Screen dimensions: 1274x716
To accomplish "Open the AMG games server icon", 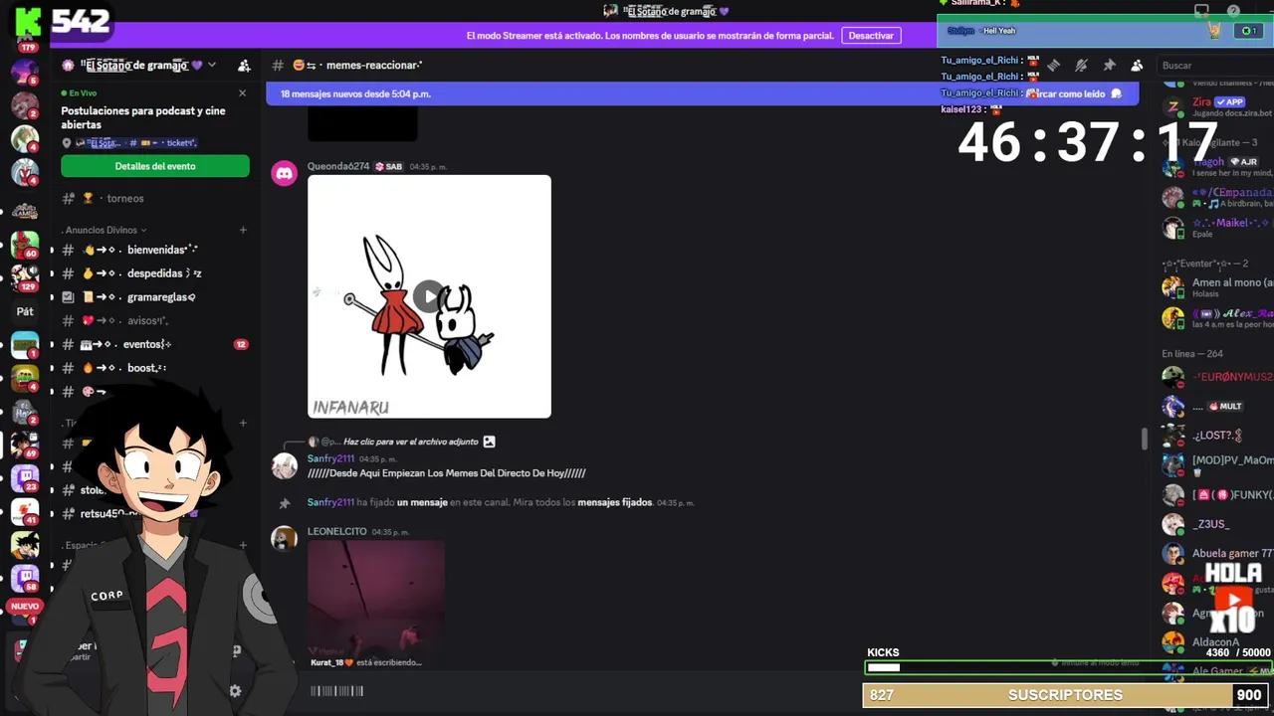I will [25, 211].
